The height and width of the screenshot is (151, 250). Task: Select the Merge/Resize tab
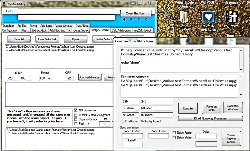(100, 30)
